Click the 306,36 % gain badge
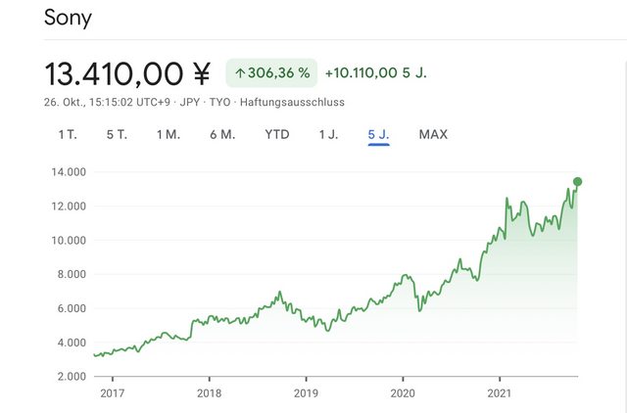Image resolution: width=627 pixels, height=413 pixels. tap(271, 73)
